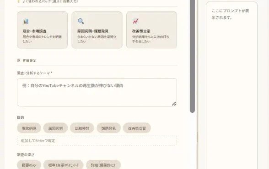The height and width of the screenshot is (169, 269).
Task: Click the form panel vertical scrollbar thumb
Action: (x=192, y=56)
